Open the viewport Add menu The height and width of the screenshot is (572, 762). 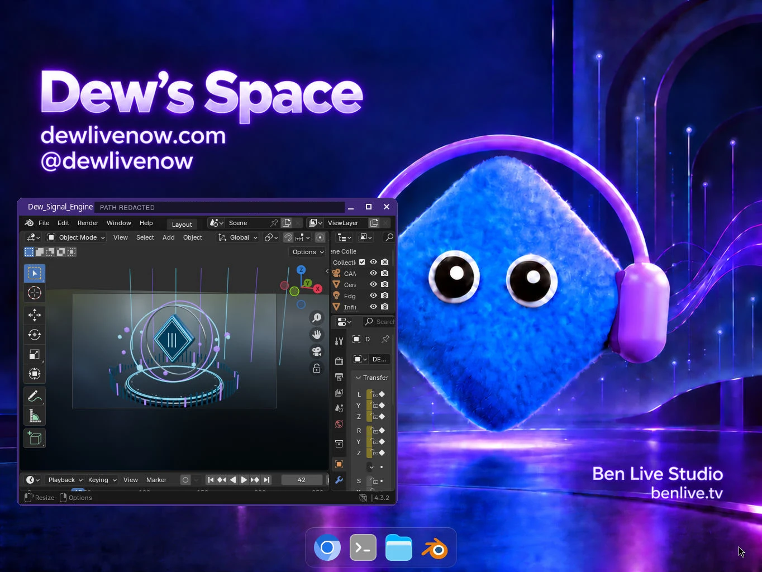168,237
